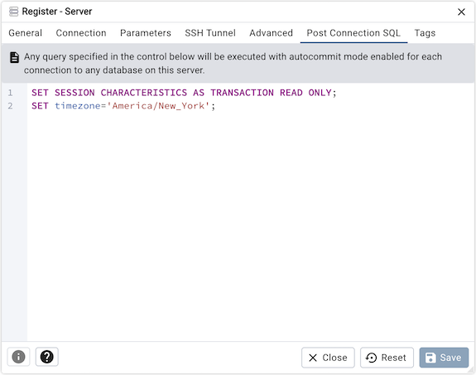Select the Post Connection SQL tab
The height and width of the screenshot is (375, 476).
tap(353, 33)
